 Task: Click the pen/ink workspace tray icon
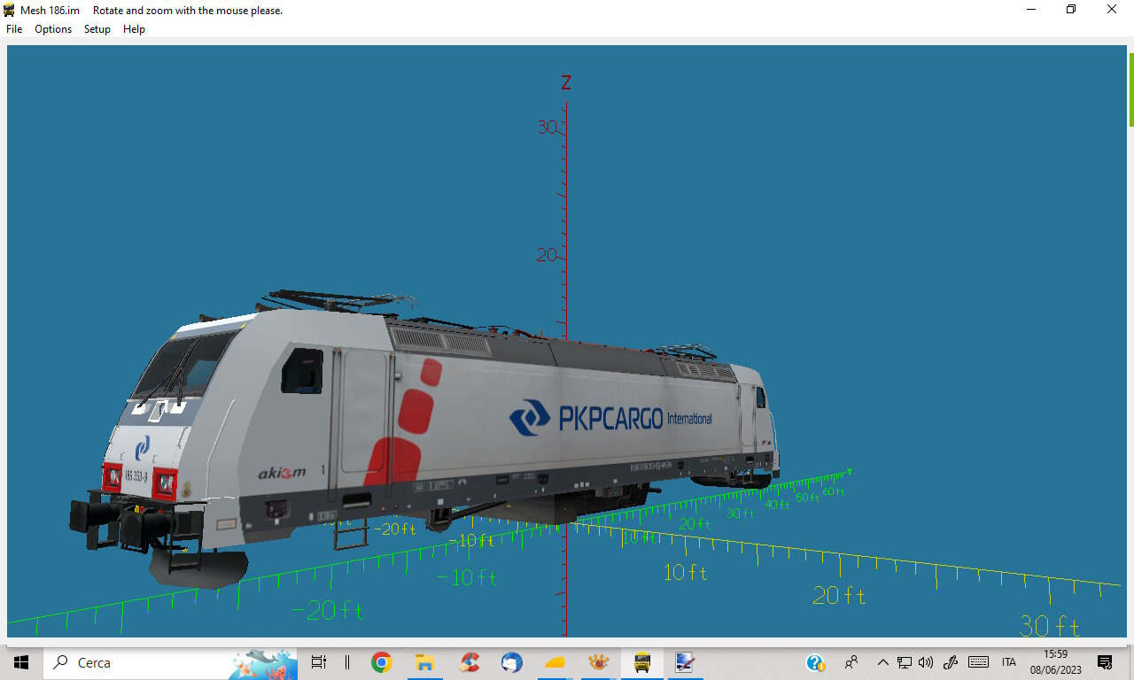(x=951, y=662)
